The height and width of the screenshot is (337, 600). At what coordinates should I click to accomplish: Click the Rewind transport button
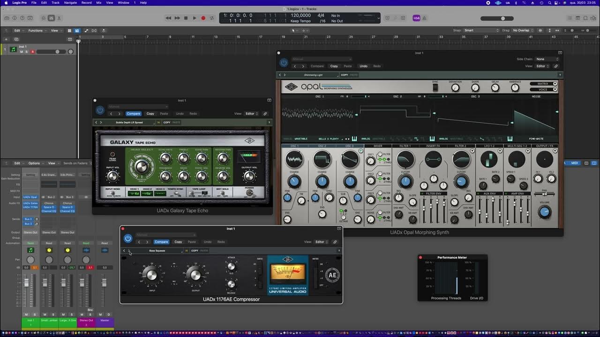click(168, 18)
